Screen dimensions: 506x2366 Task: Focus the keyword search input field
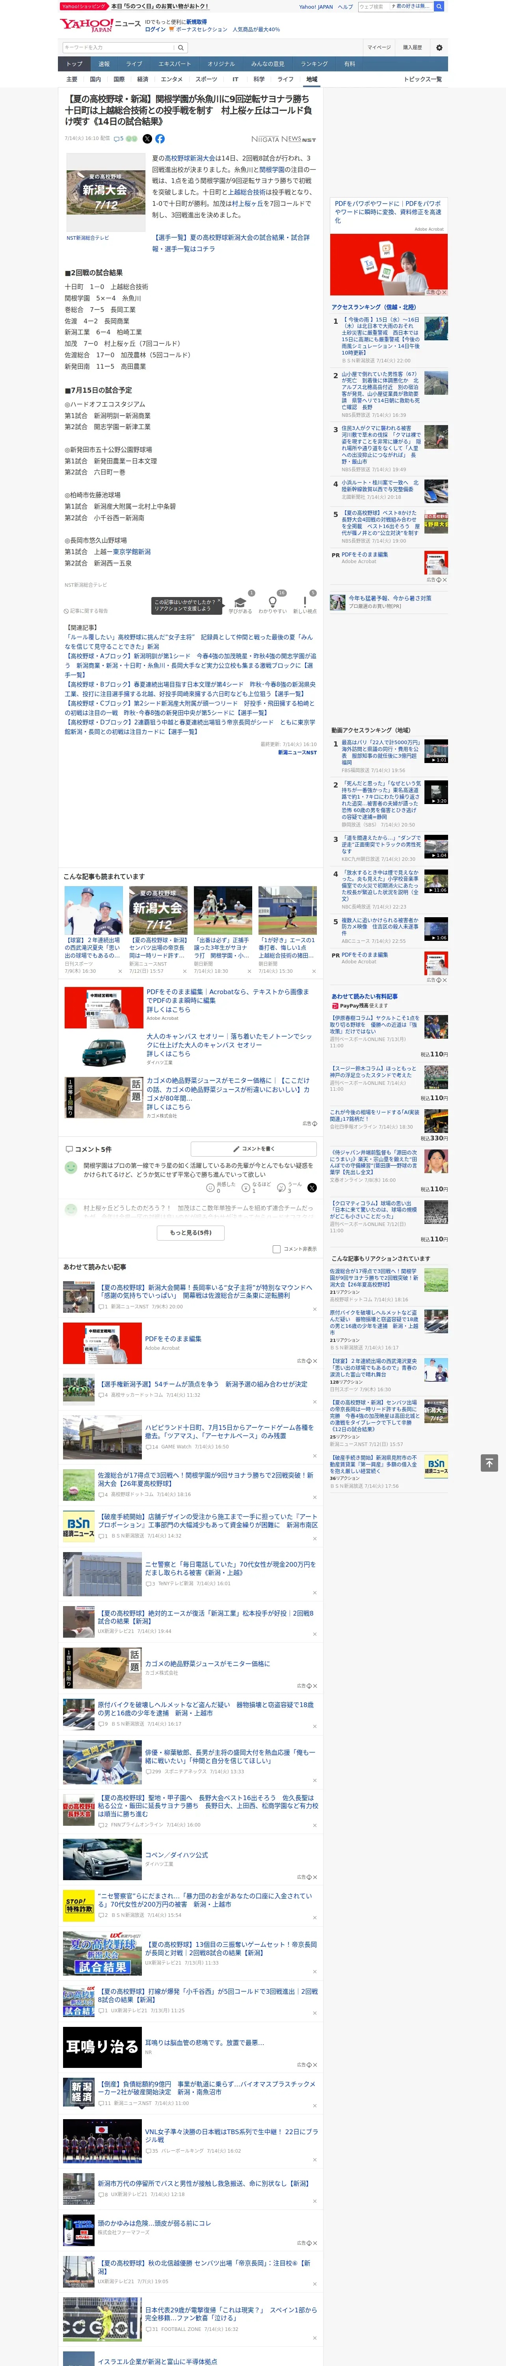coord(119,47)
